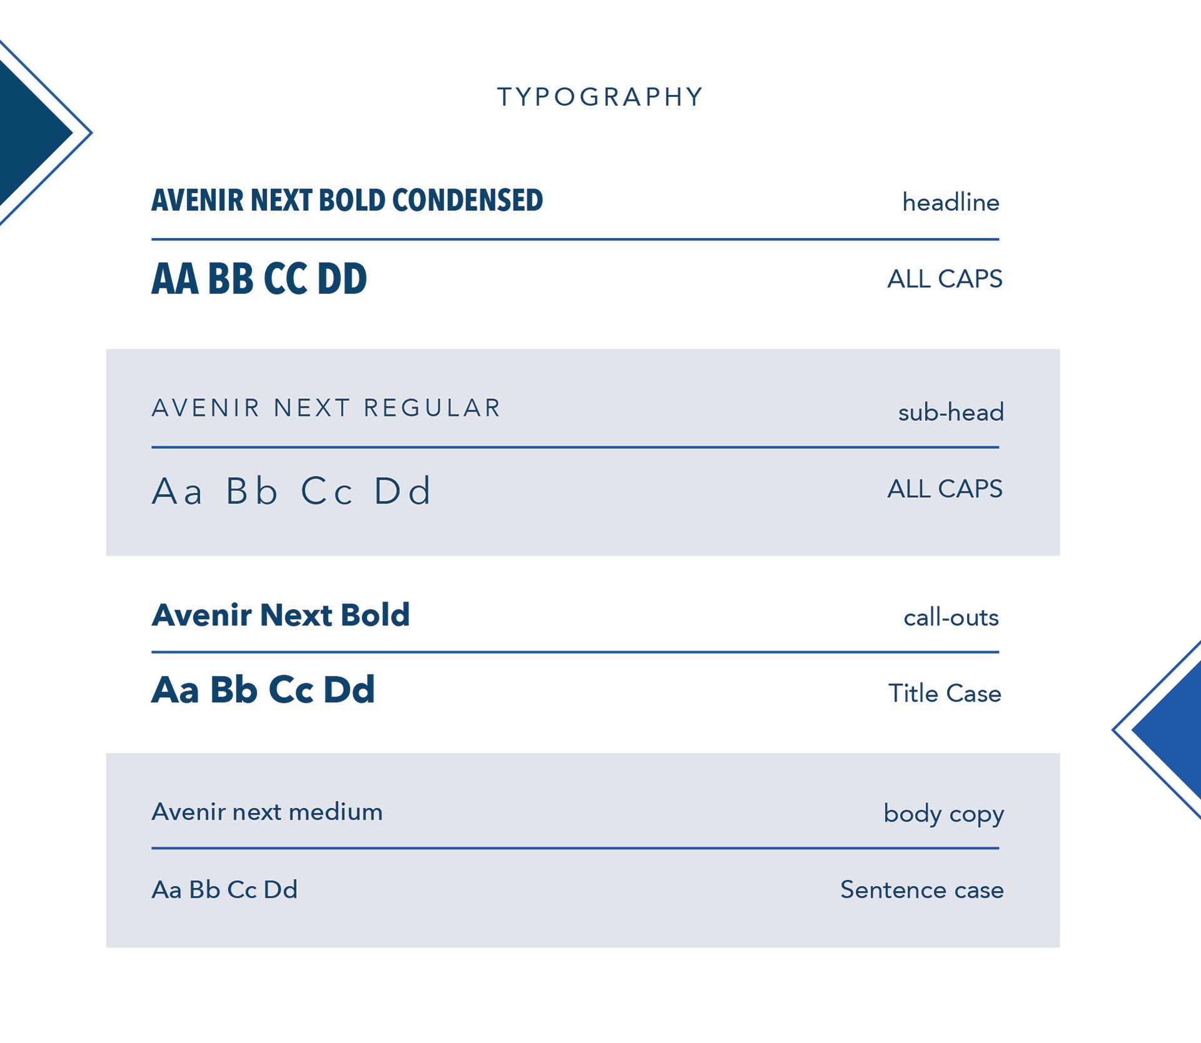Click the sub-head label
The height and width of the screenshot is (1043, 1201).
click(x=951, y=413)
